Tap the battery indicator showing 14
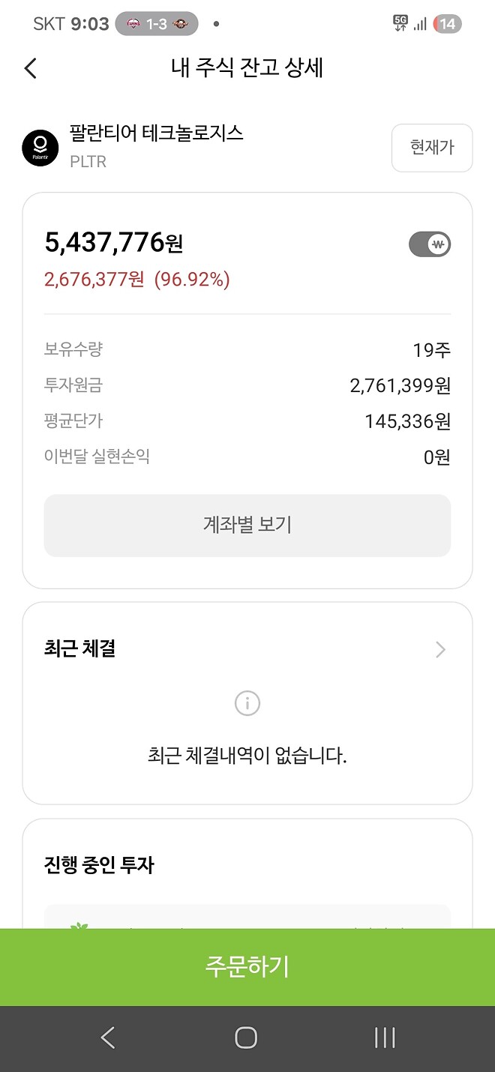The width and height of the screenshot is (495, 1072). click(x=448, y=23)
